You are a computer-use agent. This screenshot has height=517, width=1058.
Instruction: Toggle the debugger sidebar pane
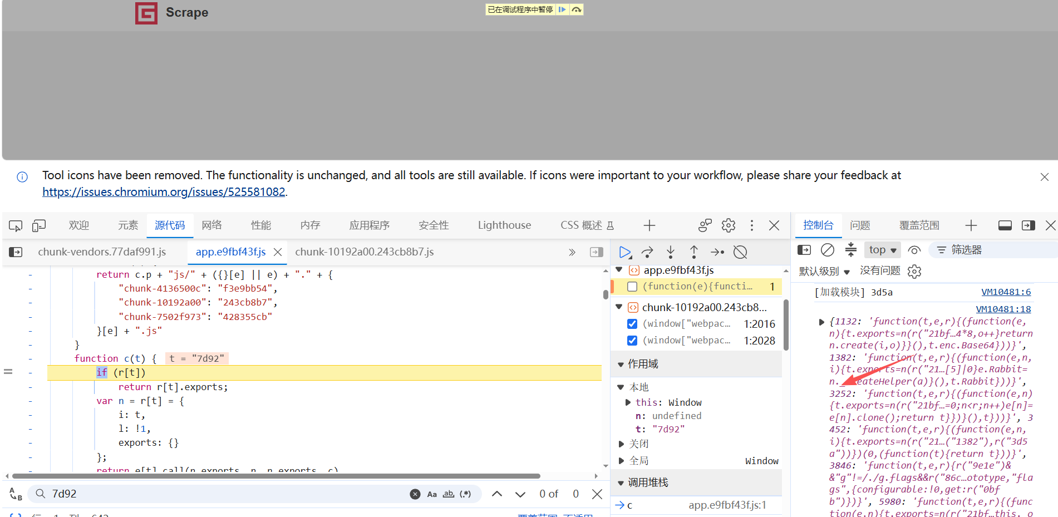click(597, 252)
